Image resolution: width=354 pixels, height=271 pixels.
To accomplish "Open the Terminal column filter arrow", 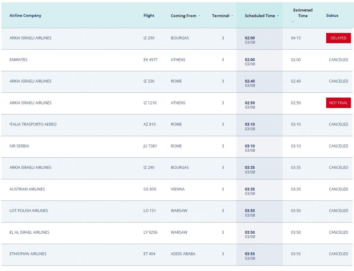I will point(232,16).
